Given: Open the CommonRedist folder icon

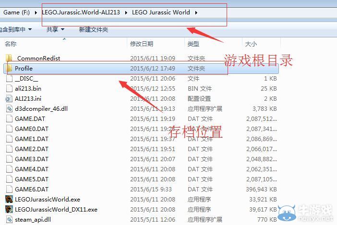Looking at the screenshot, I should 9,58.
